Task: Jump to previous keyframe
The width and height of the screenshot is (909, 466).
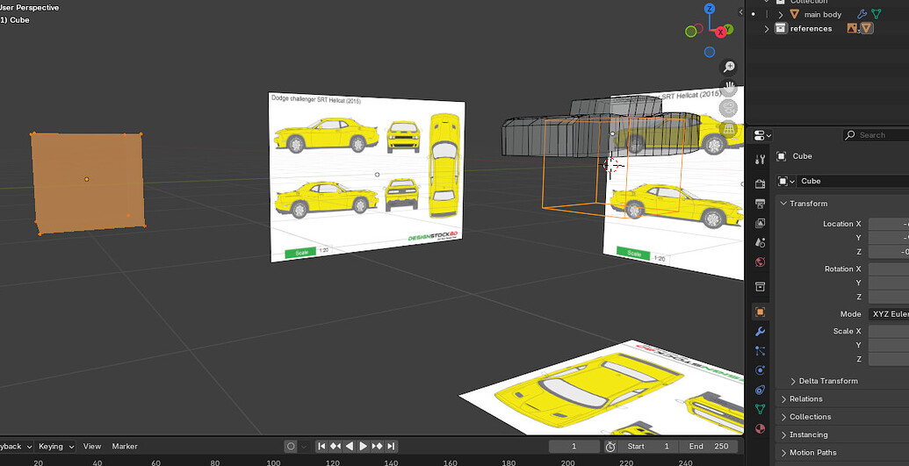Action: 335,447
